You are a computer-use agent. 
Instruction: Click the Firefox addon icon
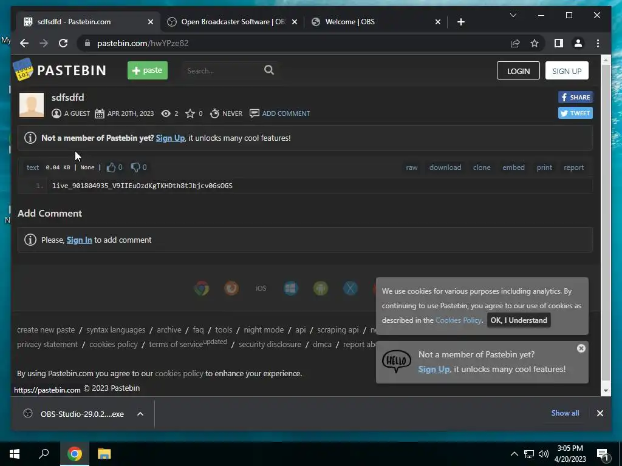point(231,288)
